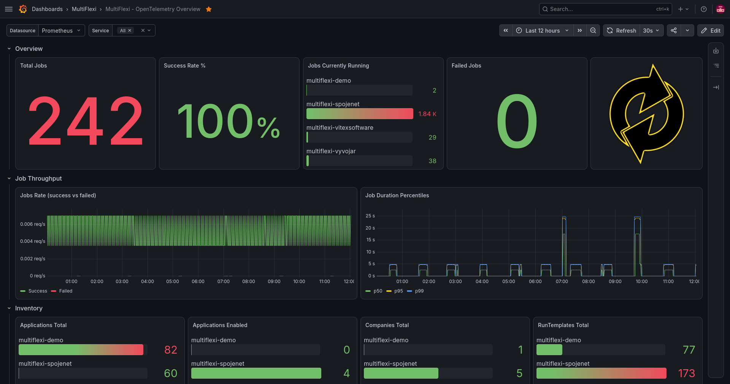
Task: Click the 1.84 K running jobs value
Action: click(427, 114)
